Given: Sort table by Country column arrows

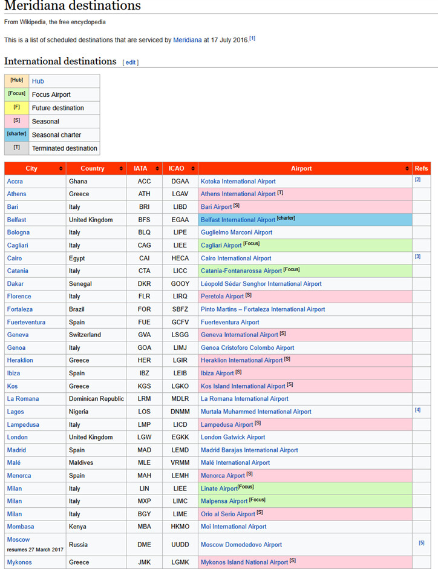Looking at the screenshot, I should click(122, 168).
